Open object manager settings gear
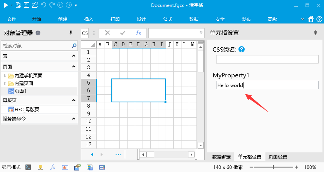The height and width of the screenshot is (172, 324). [x=38, y=33]
